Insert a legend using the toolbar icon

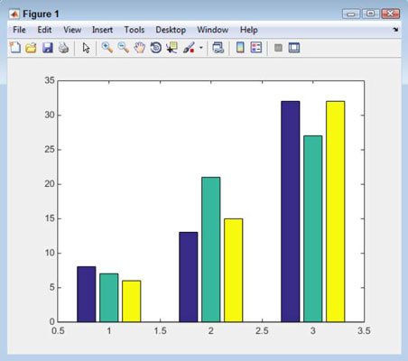[256, 48]
